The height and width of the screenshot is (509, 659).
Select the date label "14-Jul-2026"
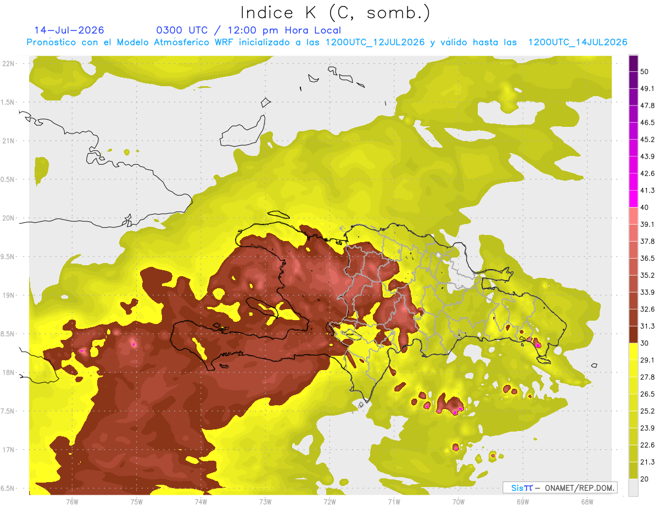[x=69, y=30]
